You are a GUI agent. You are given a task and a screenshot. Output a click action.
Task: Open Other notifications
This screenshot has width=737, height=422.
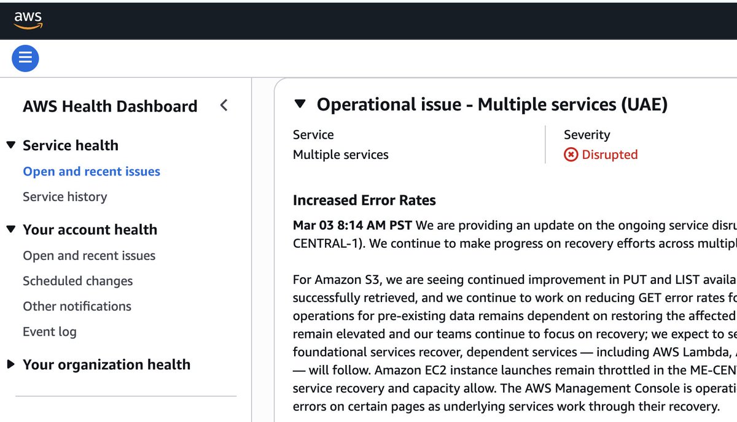coord(77,306)
